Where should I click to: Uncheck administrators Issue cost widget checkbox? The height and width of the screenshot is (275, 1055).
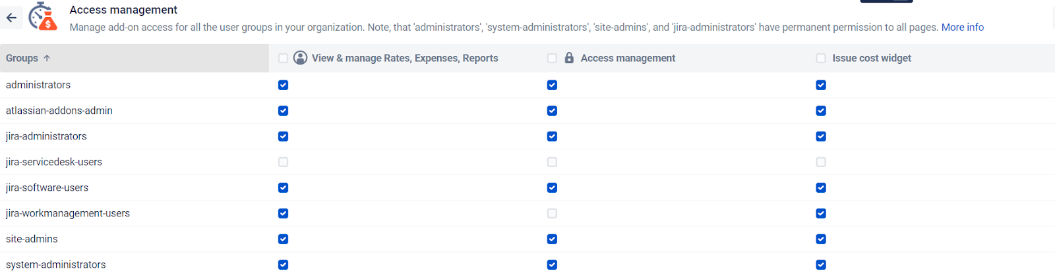coord(821,85)
